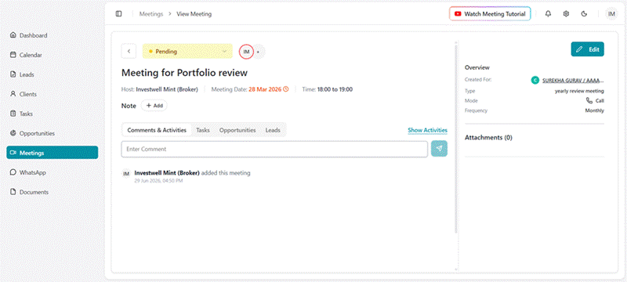Open Calendar from sidebar
This screenshot has height=282, width=627.
click(x=52, y=55)
